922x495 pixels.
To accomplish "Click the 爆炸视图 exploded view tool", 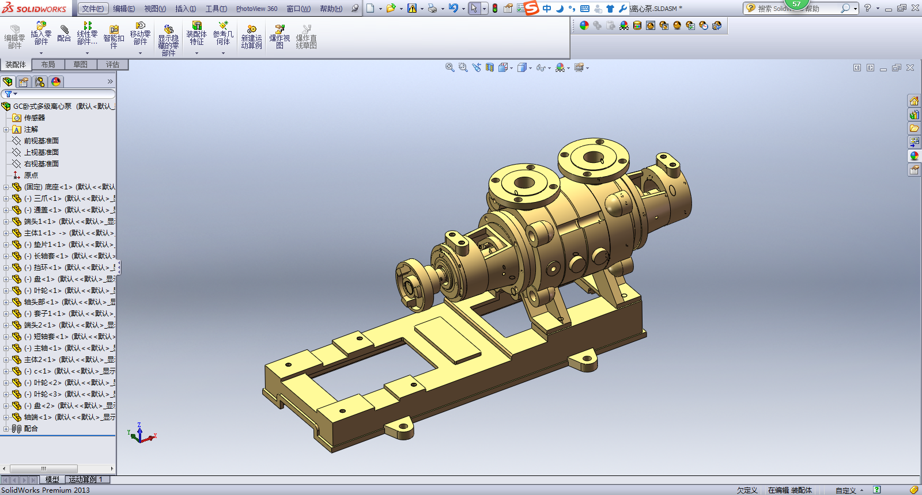I will tap(279, 37).
